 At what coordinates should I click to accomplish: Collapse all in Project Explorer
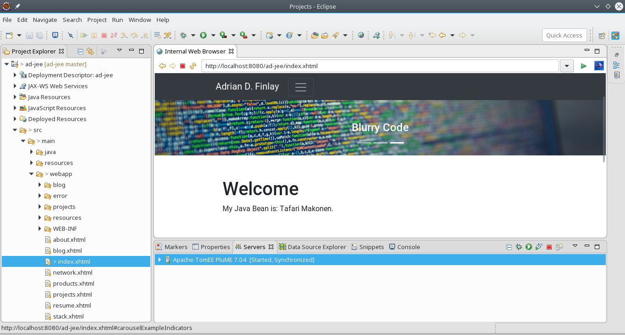(x=81, y=51)
